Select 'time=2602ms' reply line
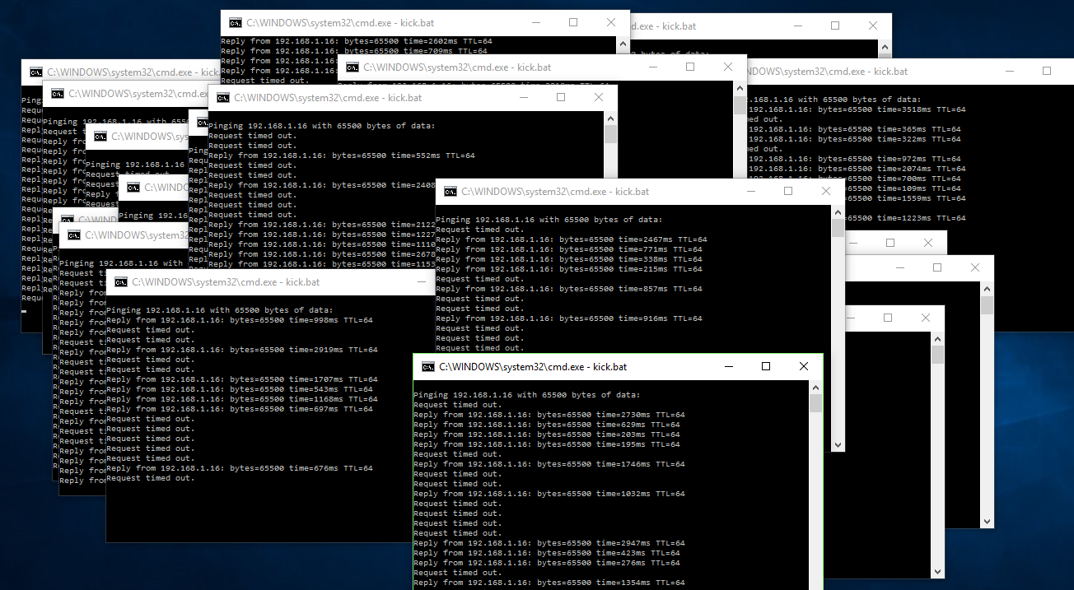Image resolution: width=1074 pixels, height=590 pixels. coord(357,41)
